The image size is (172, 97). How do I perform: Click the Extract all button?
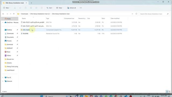[x=71, y=8]
